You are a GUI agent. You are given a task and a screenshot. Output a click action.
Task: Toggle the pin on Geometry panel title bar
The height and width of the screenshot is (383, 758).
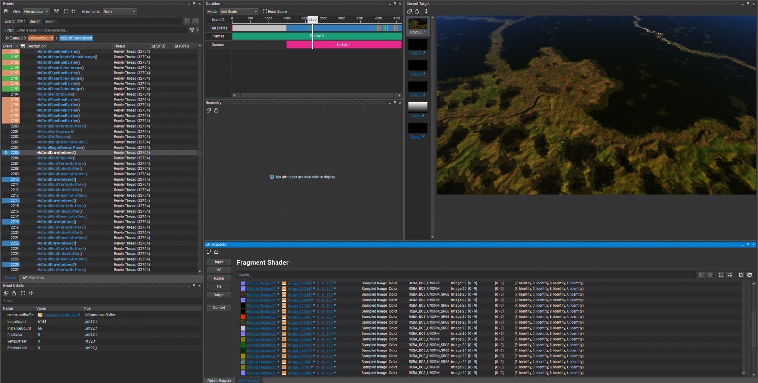click(395, 103)
